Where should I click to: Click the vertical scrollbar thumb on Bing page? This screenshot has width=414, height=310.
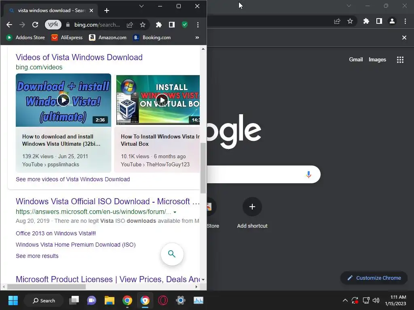point(203,168)
